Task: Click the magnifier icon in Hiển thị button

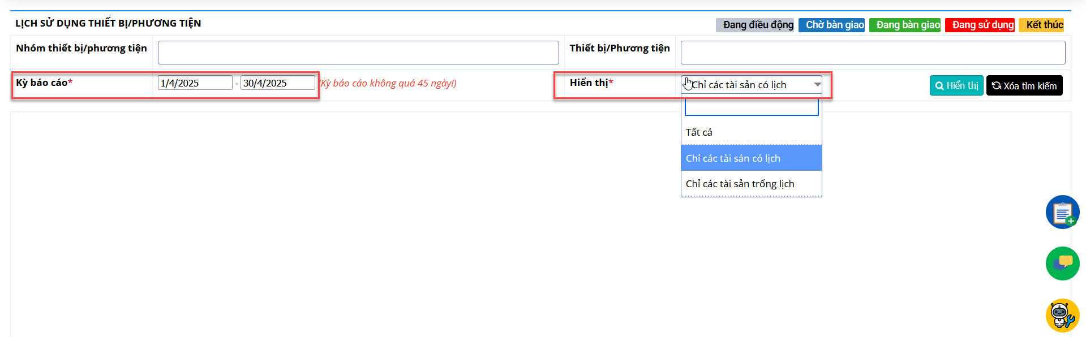Action: pyautogui.click(x=939, y=86)
